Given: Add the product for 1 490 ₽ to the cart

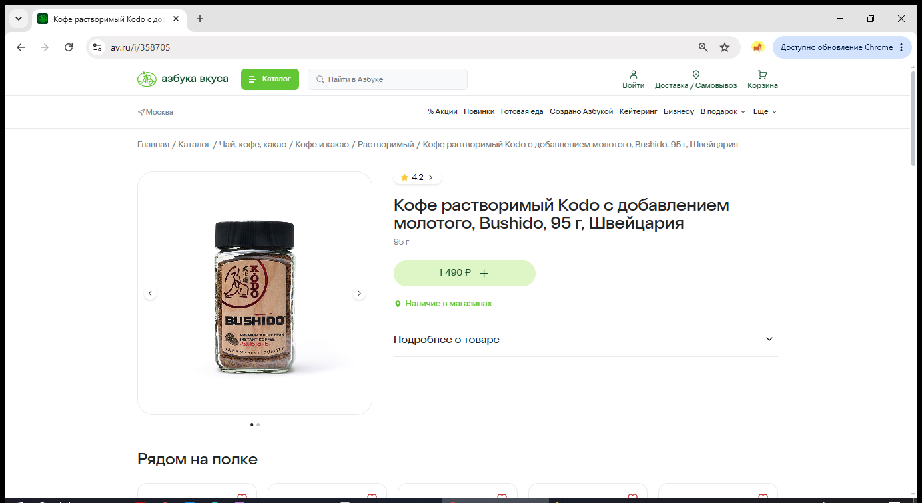Looking at the screenshot, I should [464, 273].
